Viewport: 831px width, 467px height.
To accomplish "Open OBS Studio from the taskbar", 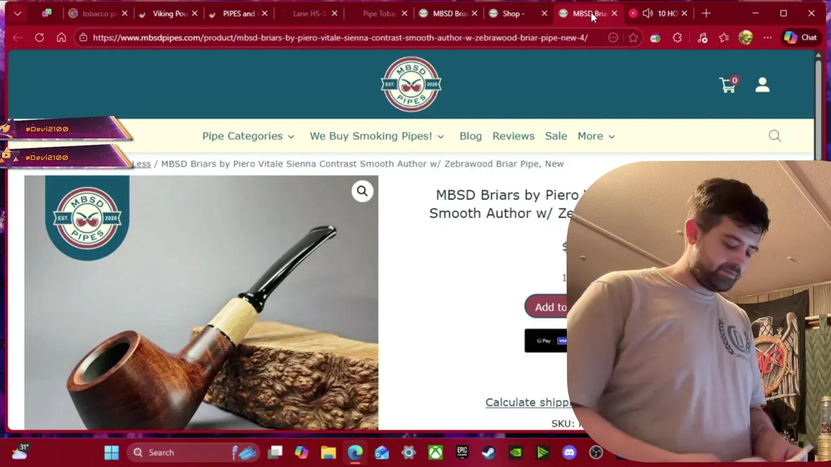I will (596, 452).
